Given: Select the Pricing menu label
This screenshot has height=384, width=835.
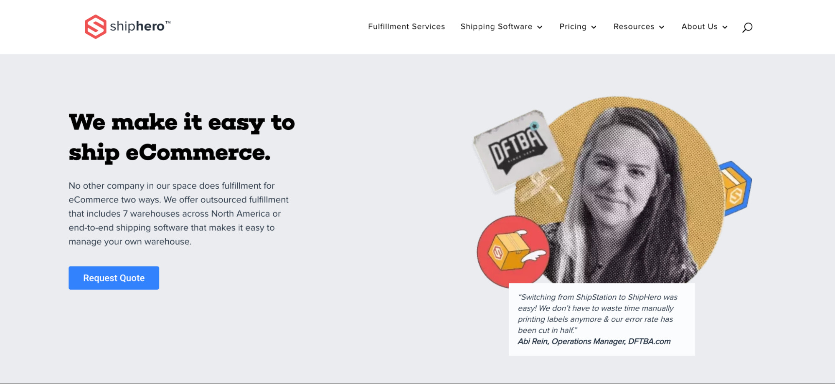Looking at the screenshot, I should (573, 27).
